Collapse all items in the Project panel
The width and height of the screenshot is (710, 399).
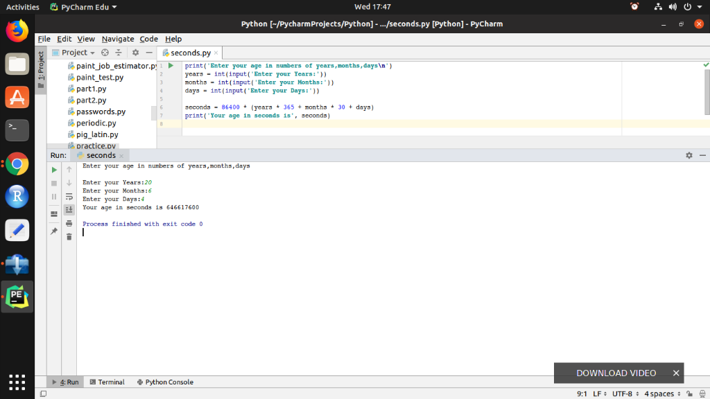point(119,52)
